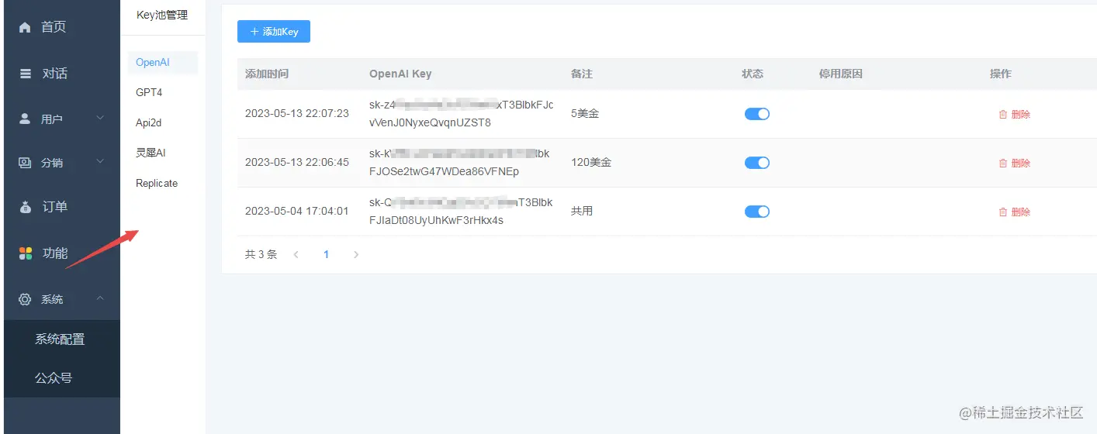Viewport: 1097px width, 434px height.
Task: Click the home icon in sidebar
Action: pos(25,27)
